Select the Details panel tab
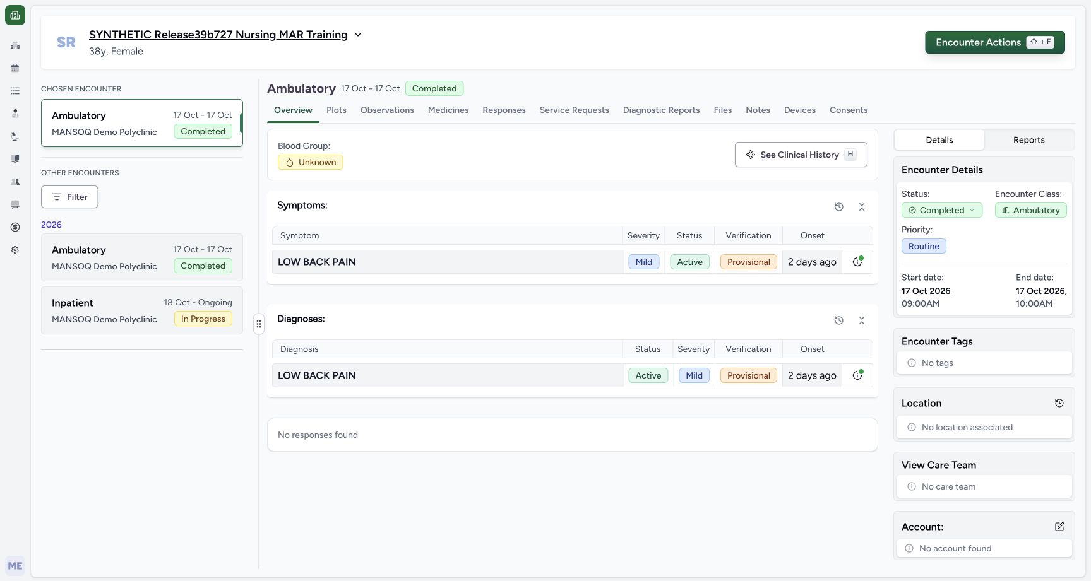1091x581 pixels. click(939, 140)
